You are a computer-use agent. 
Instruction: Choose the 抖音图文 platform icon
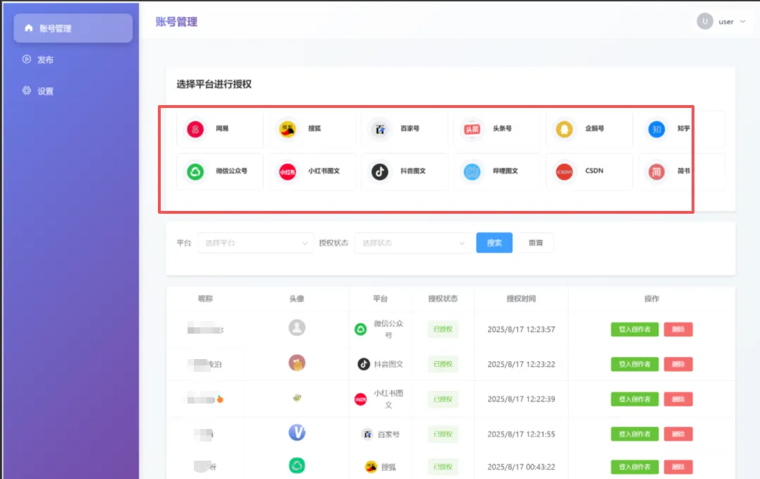(x=405, y=171)
